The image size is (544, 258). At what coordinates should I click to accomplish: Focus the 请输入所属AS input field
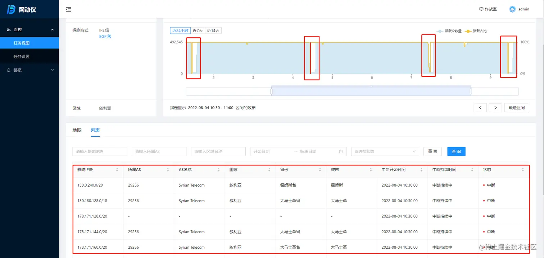[x=159, y=151]
